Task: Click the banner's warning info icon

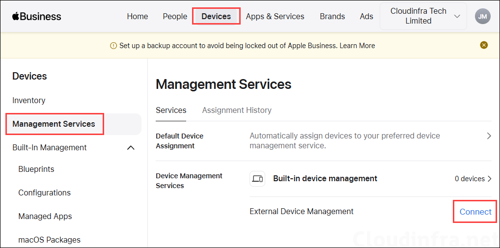Action: pyautogui.click(x=113, y=46)
